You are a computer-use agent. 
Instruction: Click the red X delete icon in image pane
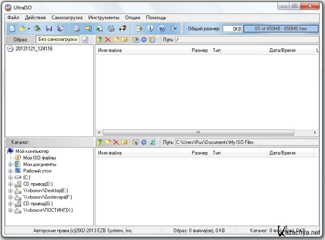tap(108, 40)
